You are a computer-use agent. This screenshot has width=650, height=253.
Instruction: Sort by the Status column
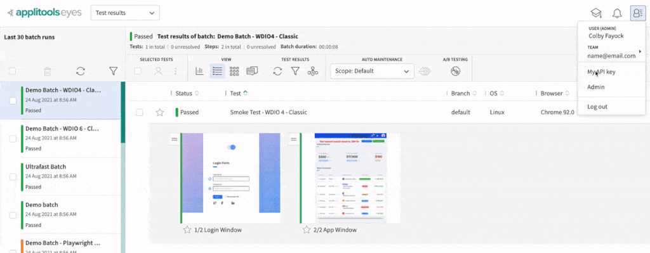pos(187,94)
